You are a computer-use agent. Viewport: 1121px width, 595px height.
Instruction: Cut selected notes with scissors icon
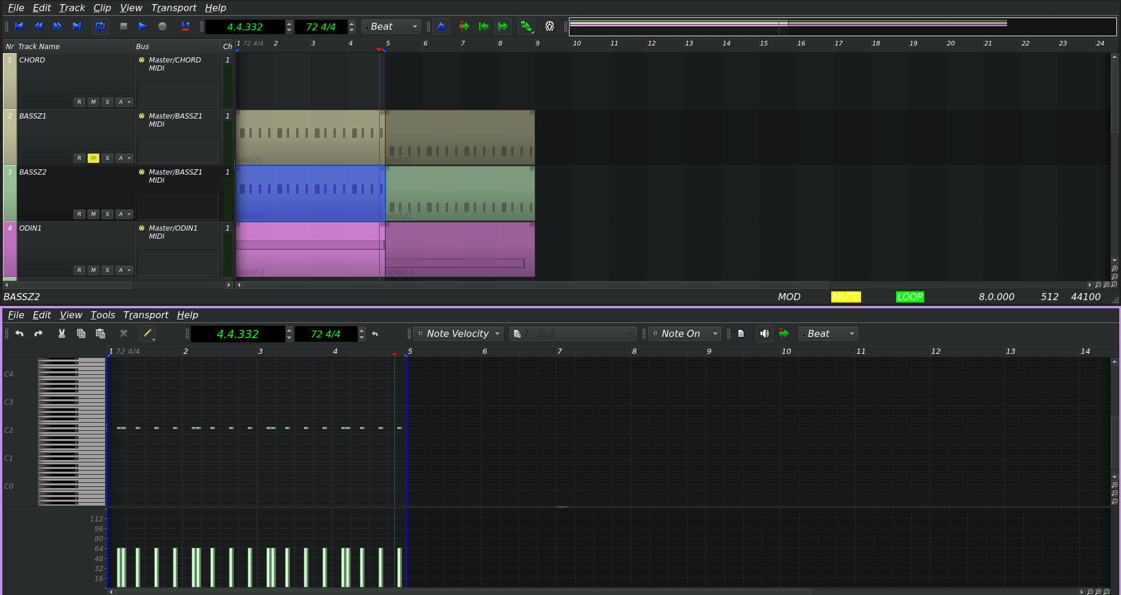click(x=61, y=333)
